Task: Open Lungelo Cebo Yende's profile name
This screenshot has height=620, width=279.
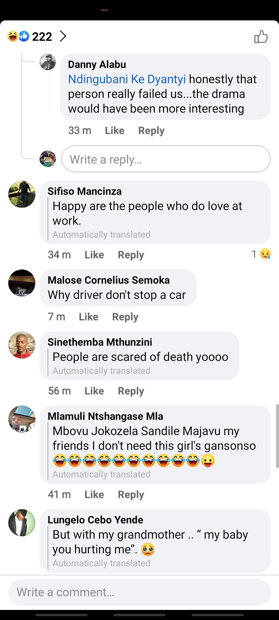Action: click(95, 520)
